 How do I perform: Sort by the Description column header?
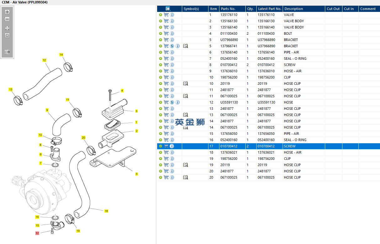coord(304,9)
